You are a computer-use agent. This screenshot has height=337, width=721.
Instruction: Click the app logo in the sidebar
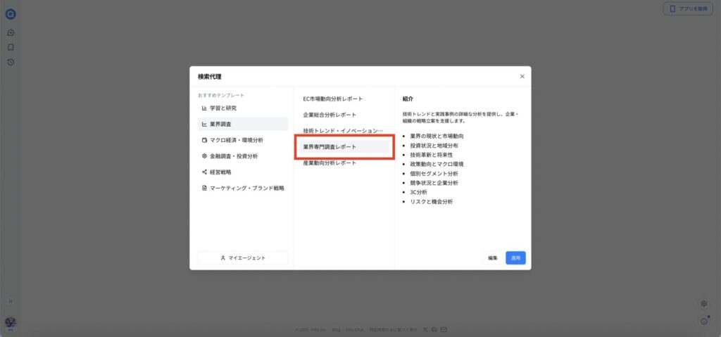11,14
